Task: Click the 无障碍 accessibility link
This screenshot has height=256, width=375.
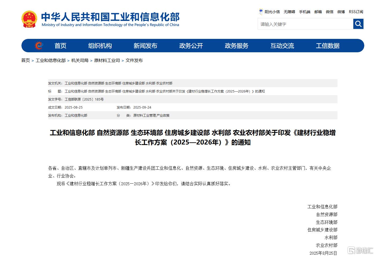Action: click(289, 12)
